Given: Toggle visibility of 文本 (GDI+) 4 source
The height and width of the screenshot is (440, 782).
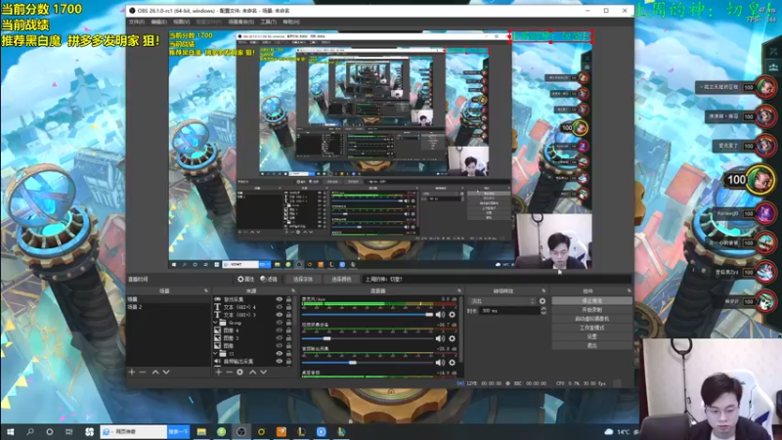Looking at the screenshot, I should coord(280,307).
